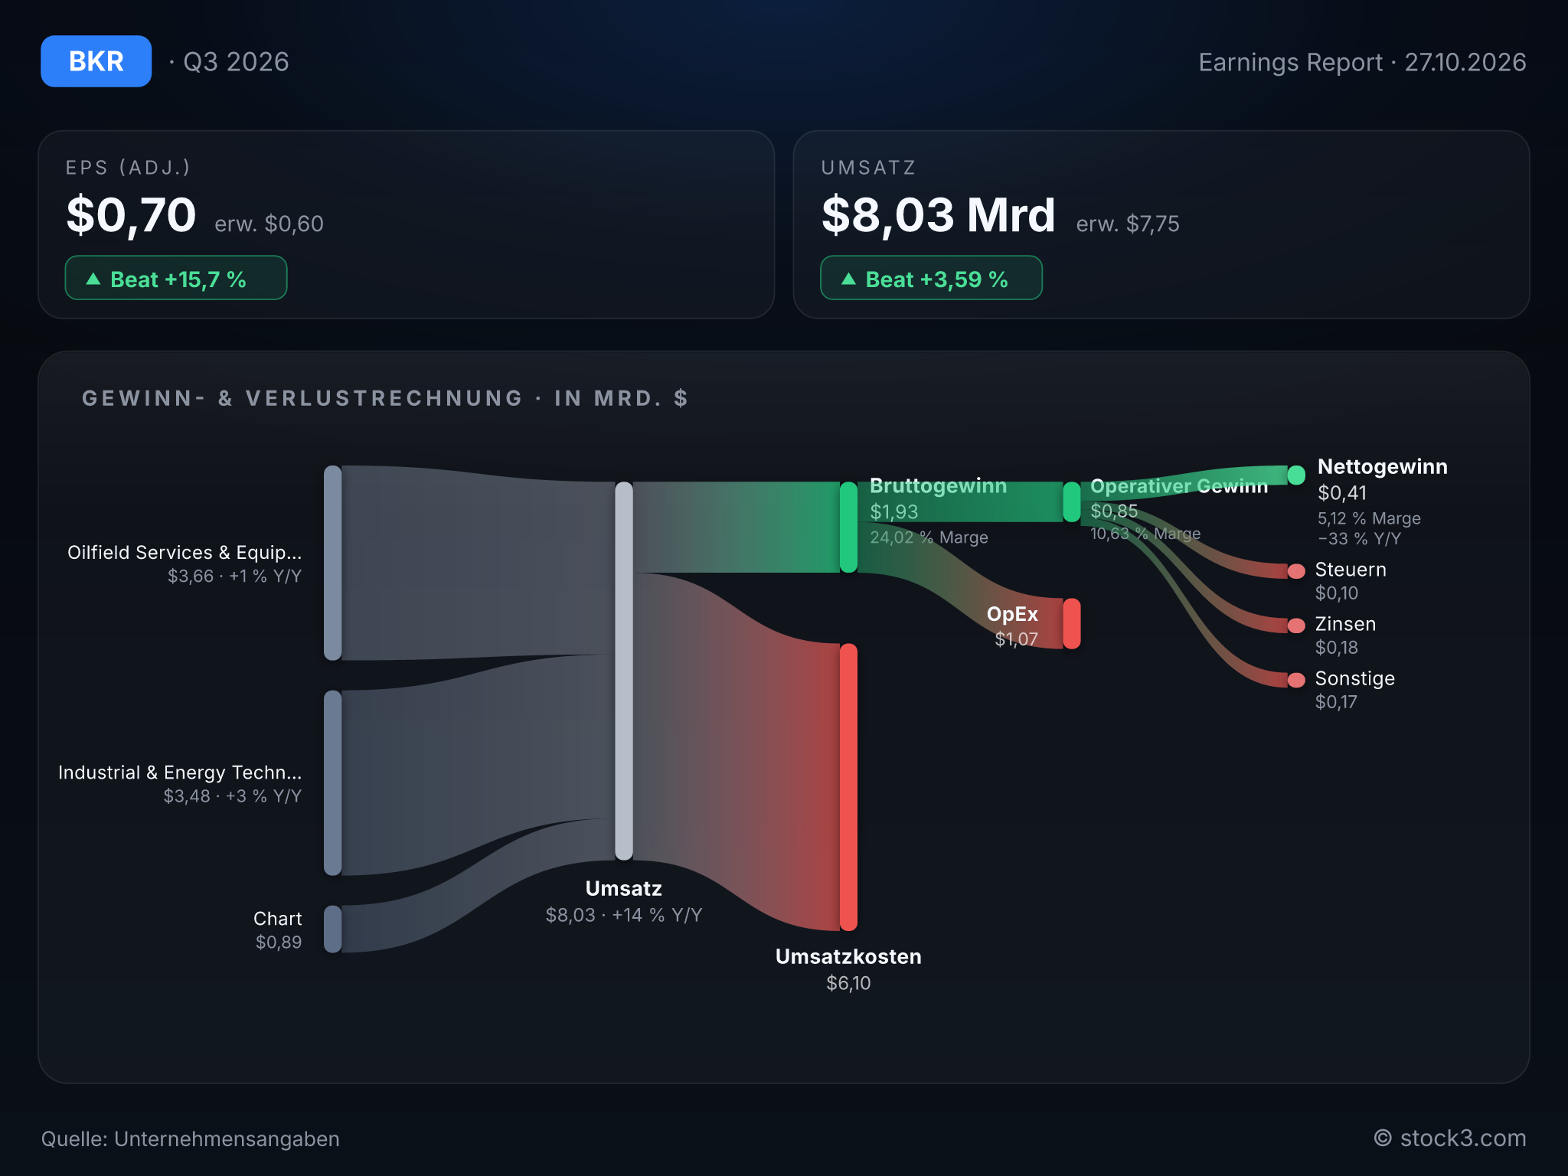
Task: Click the EPS Beat +15,7 % badge
Action: pos(176,278)
